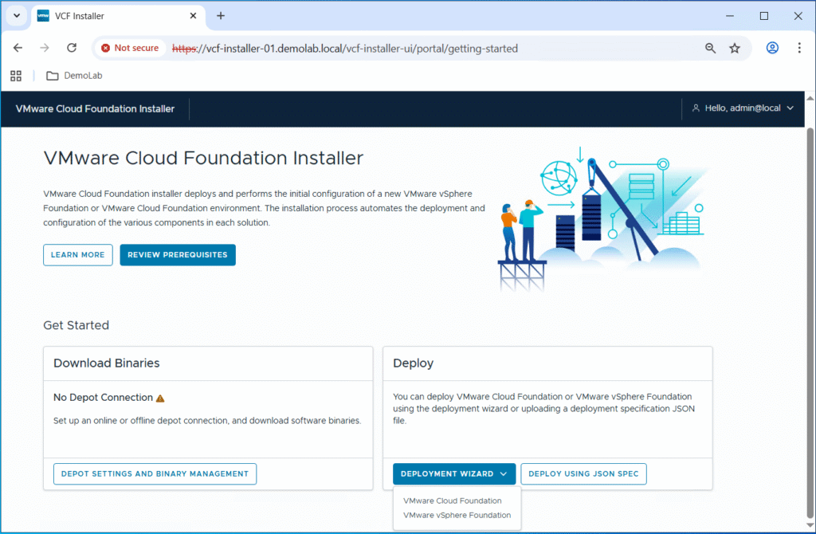Select VMware Cloud Foundation from the menu
Viewport: 816px width, 534px height.
click(x=452, y=501)
